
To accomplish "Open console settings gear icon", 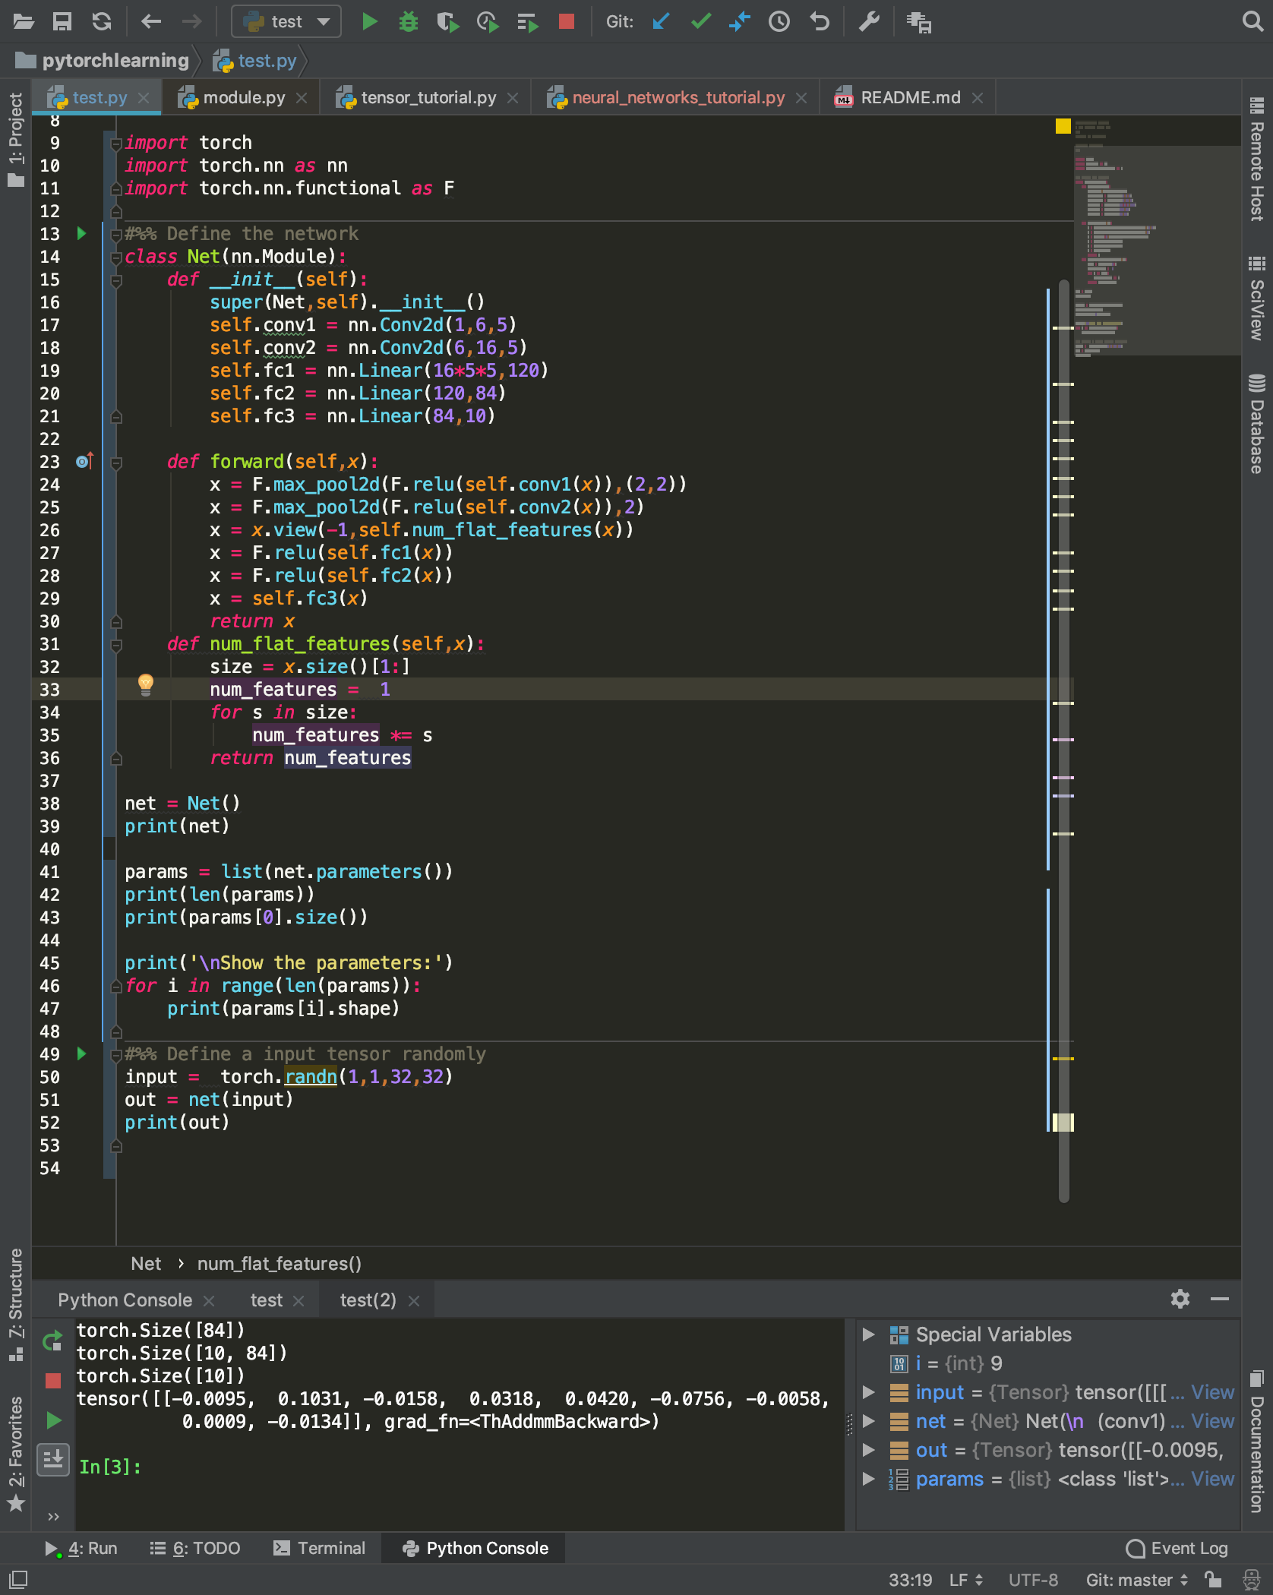I will [x=1180, y=1300].
